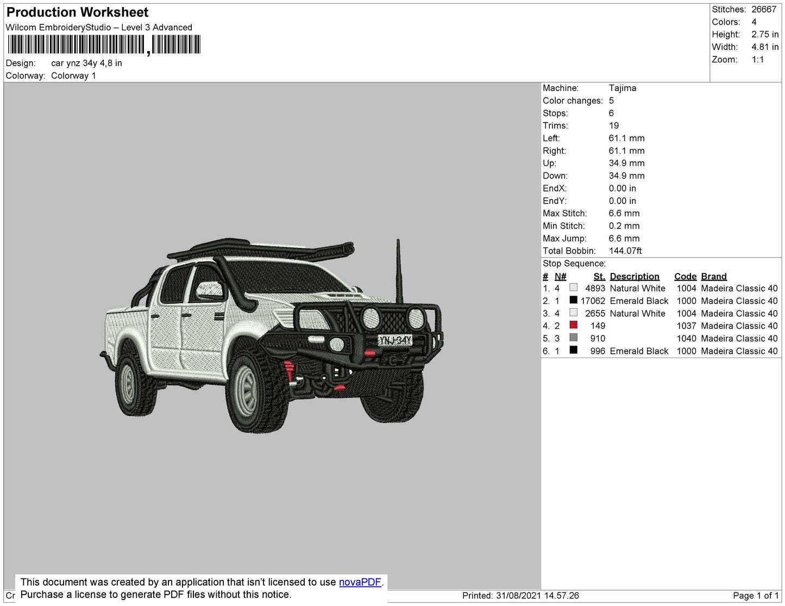The width and height of the screenshot is (785, 606).
Task: Click the 'Description' column header
Action: [x=635, y=276]
